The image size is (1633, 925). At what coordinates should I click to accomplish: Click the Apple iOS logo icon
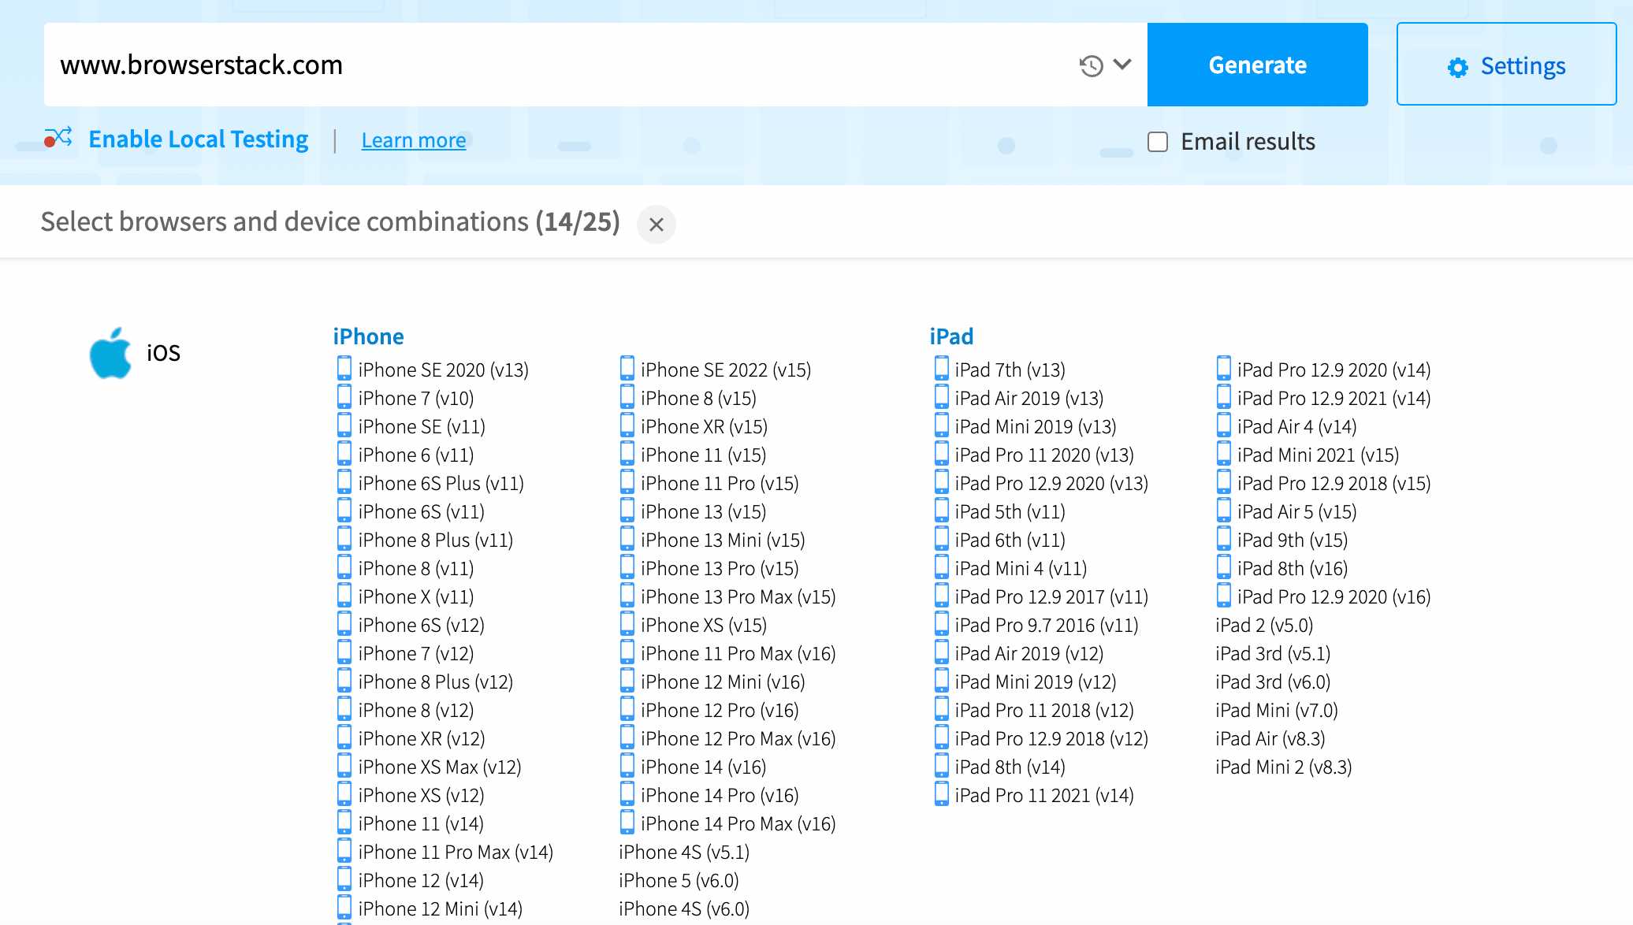[110, 353]
